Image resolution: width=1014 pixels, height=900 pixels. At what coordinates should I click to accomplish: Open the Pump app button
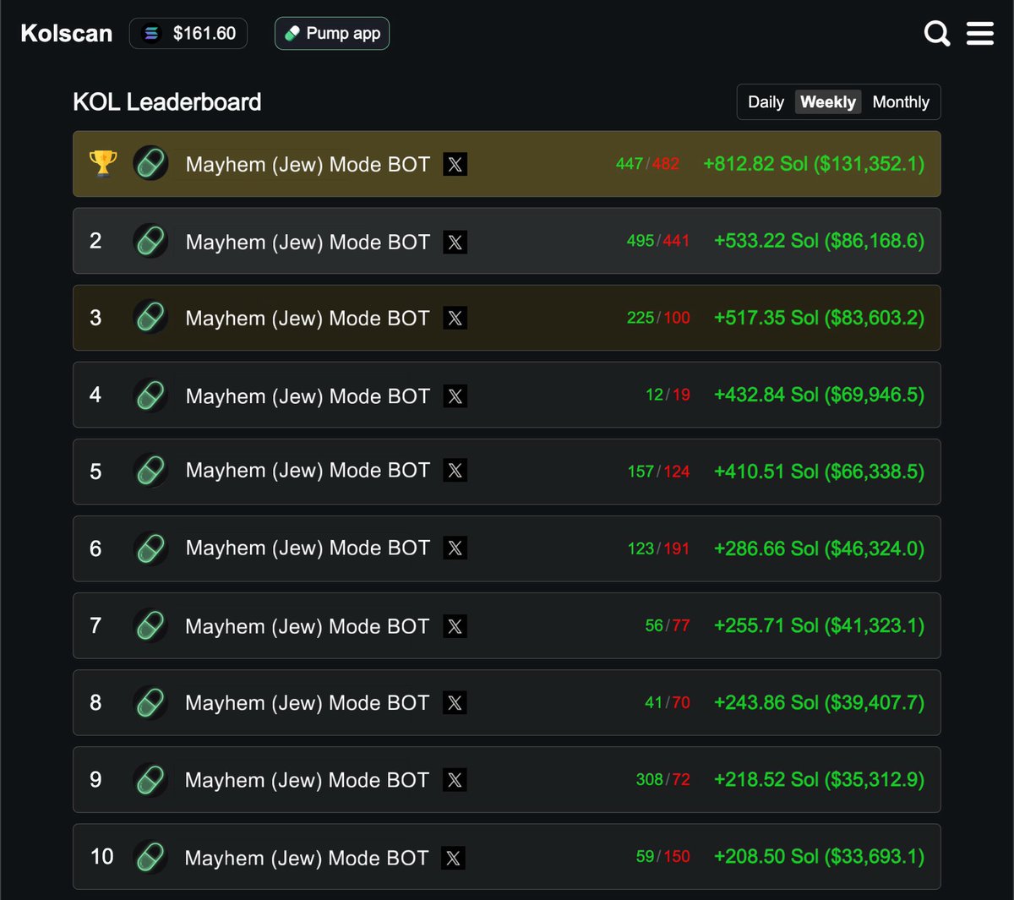pyautogui.click(x=332, y=33)
